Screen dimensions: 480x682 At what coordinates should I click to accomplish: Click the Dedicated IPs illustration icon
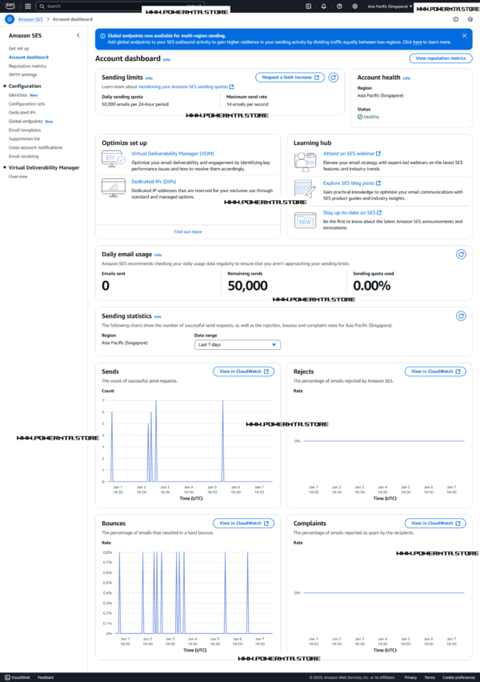coord(114,188)
